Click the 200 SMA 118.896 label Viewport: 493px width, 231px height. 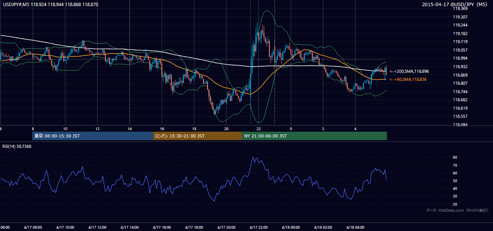409,71
